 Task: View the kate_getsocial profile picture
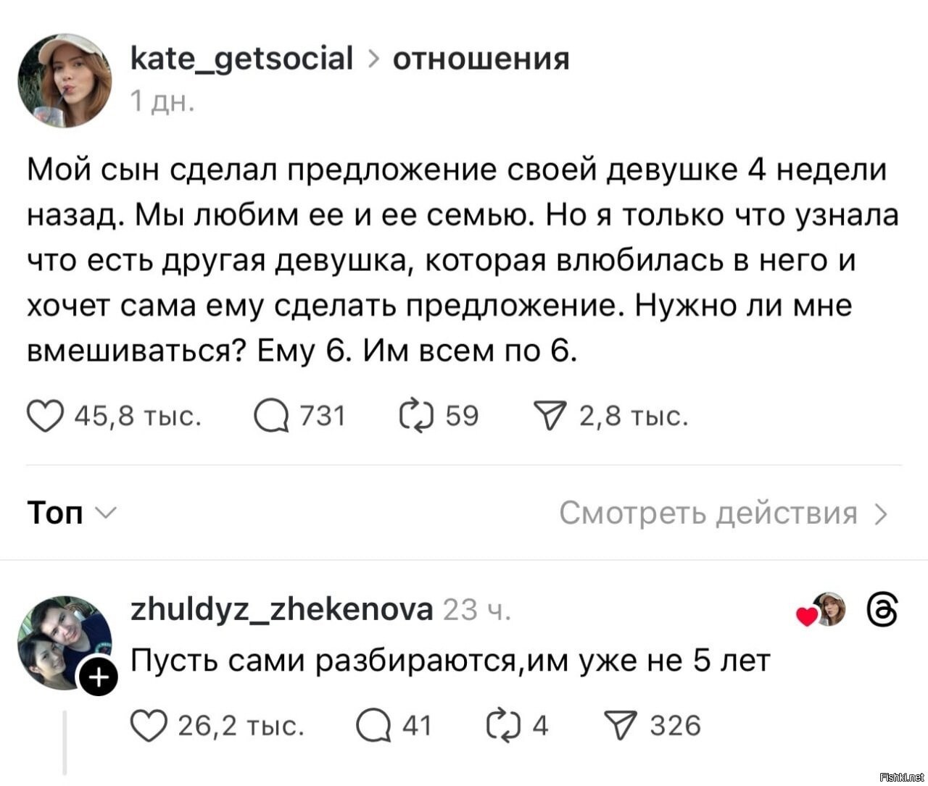pos(65,80)
